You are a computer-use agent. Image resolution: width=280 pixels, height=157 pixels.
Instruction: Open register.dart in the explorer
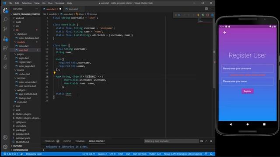25,62
